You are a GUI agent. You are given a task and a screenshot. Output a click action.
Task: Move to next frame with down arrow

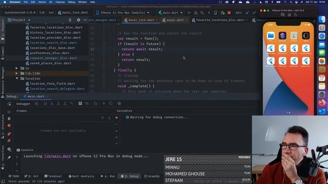click(109, 118)
